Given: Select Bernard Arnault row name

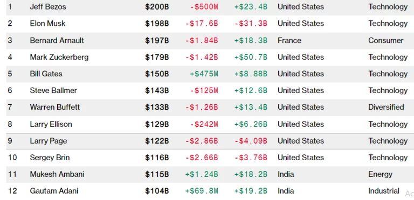Looking at the screenshot, I should point(57,40).
